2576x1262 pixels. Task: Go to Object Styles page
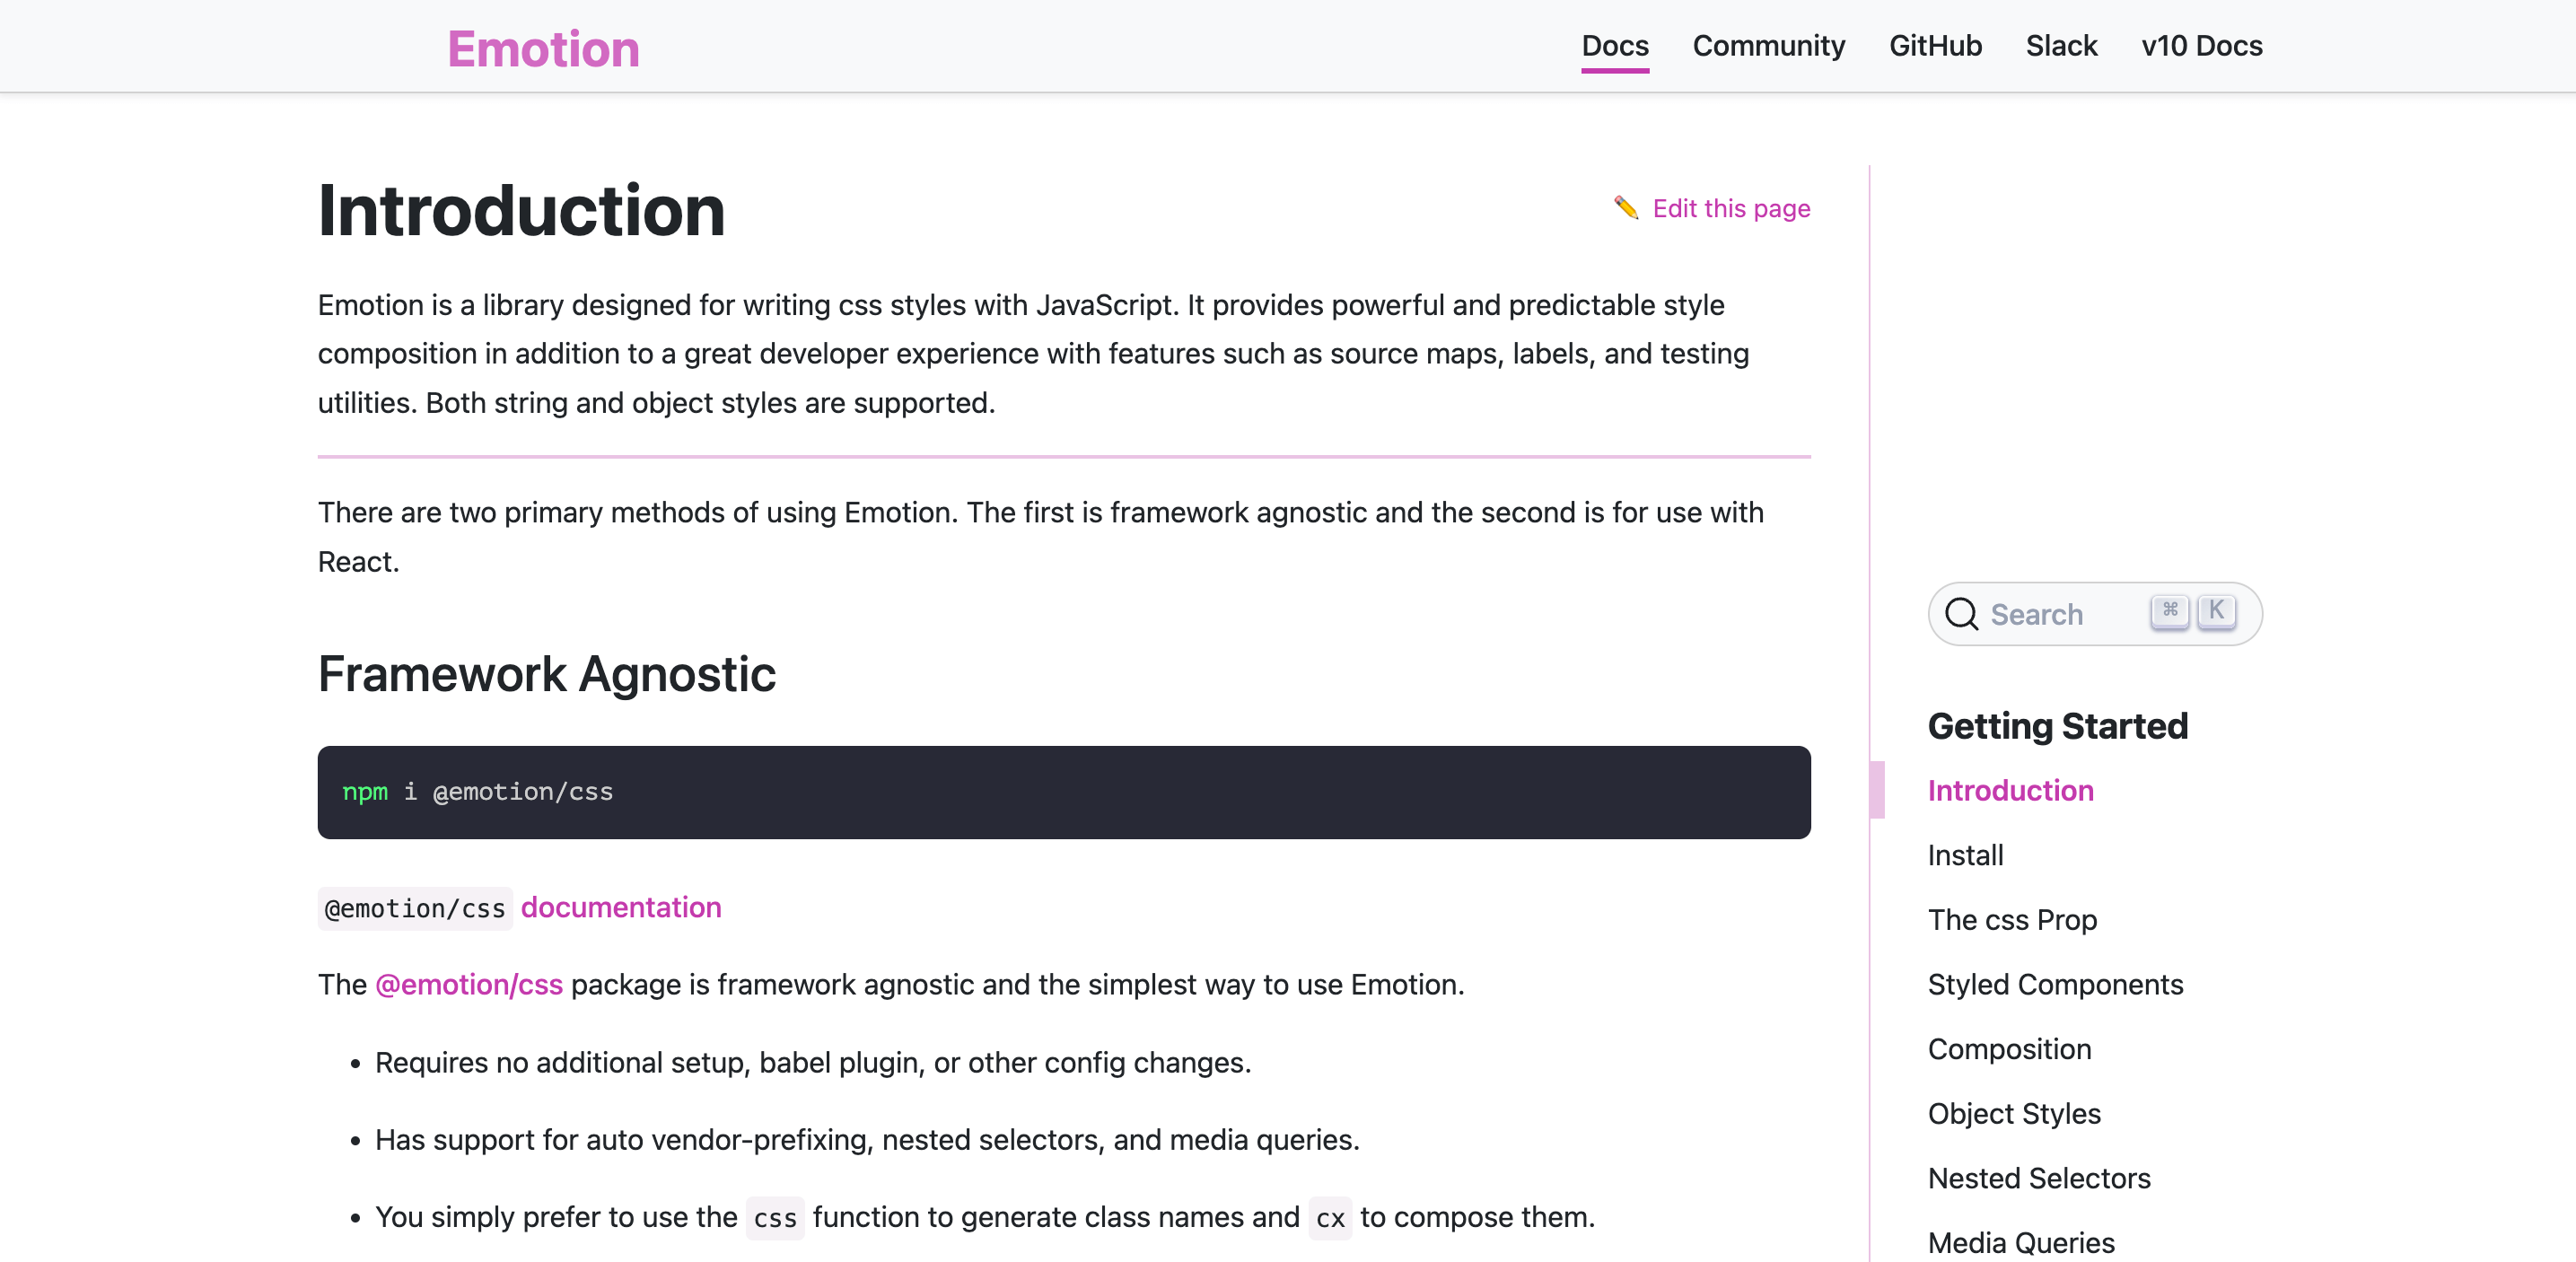point(2014,1113)
